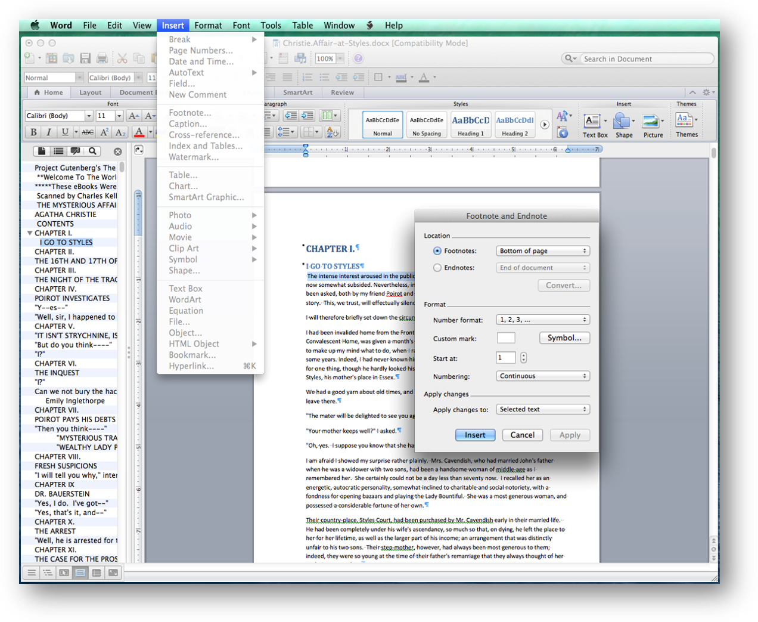Collapse the CHAPTER I. disclosure triangle
The image size is (758, 622).
[x=30, y=233]
